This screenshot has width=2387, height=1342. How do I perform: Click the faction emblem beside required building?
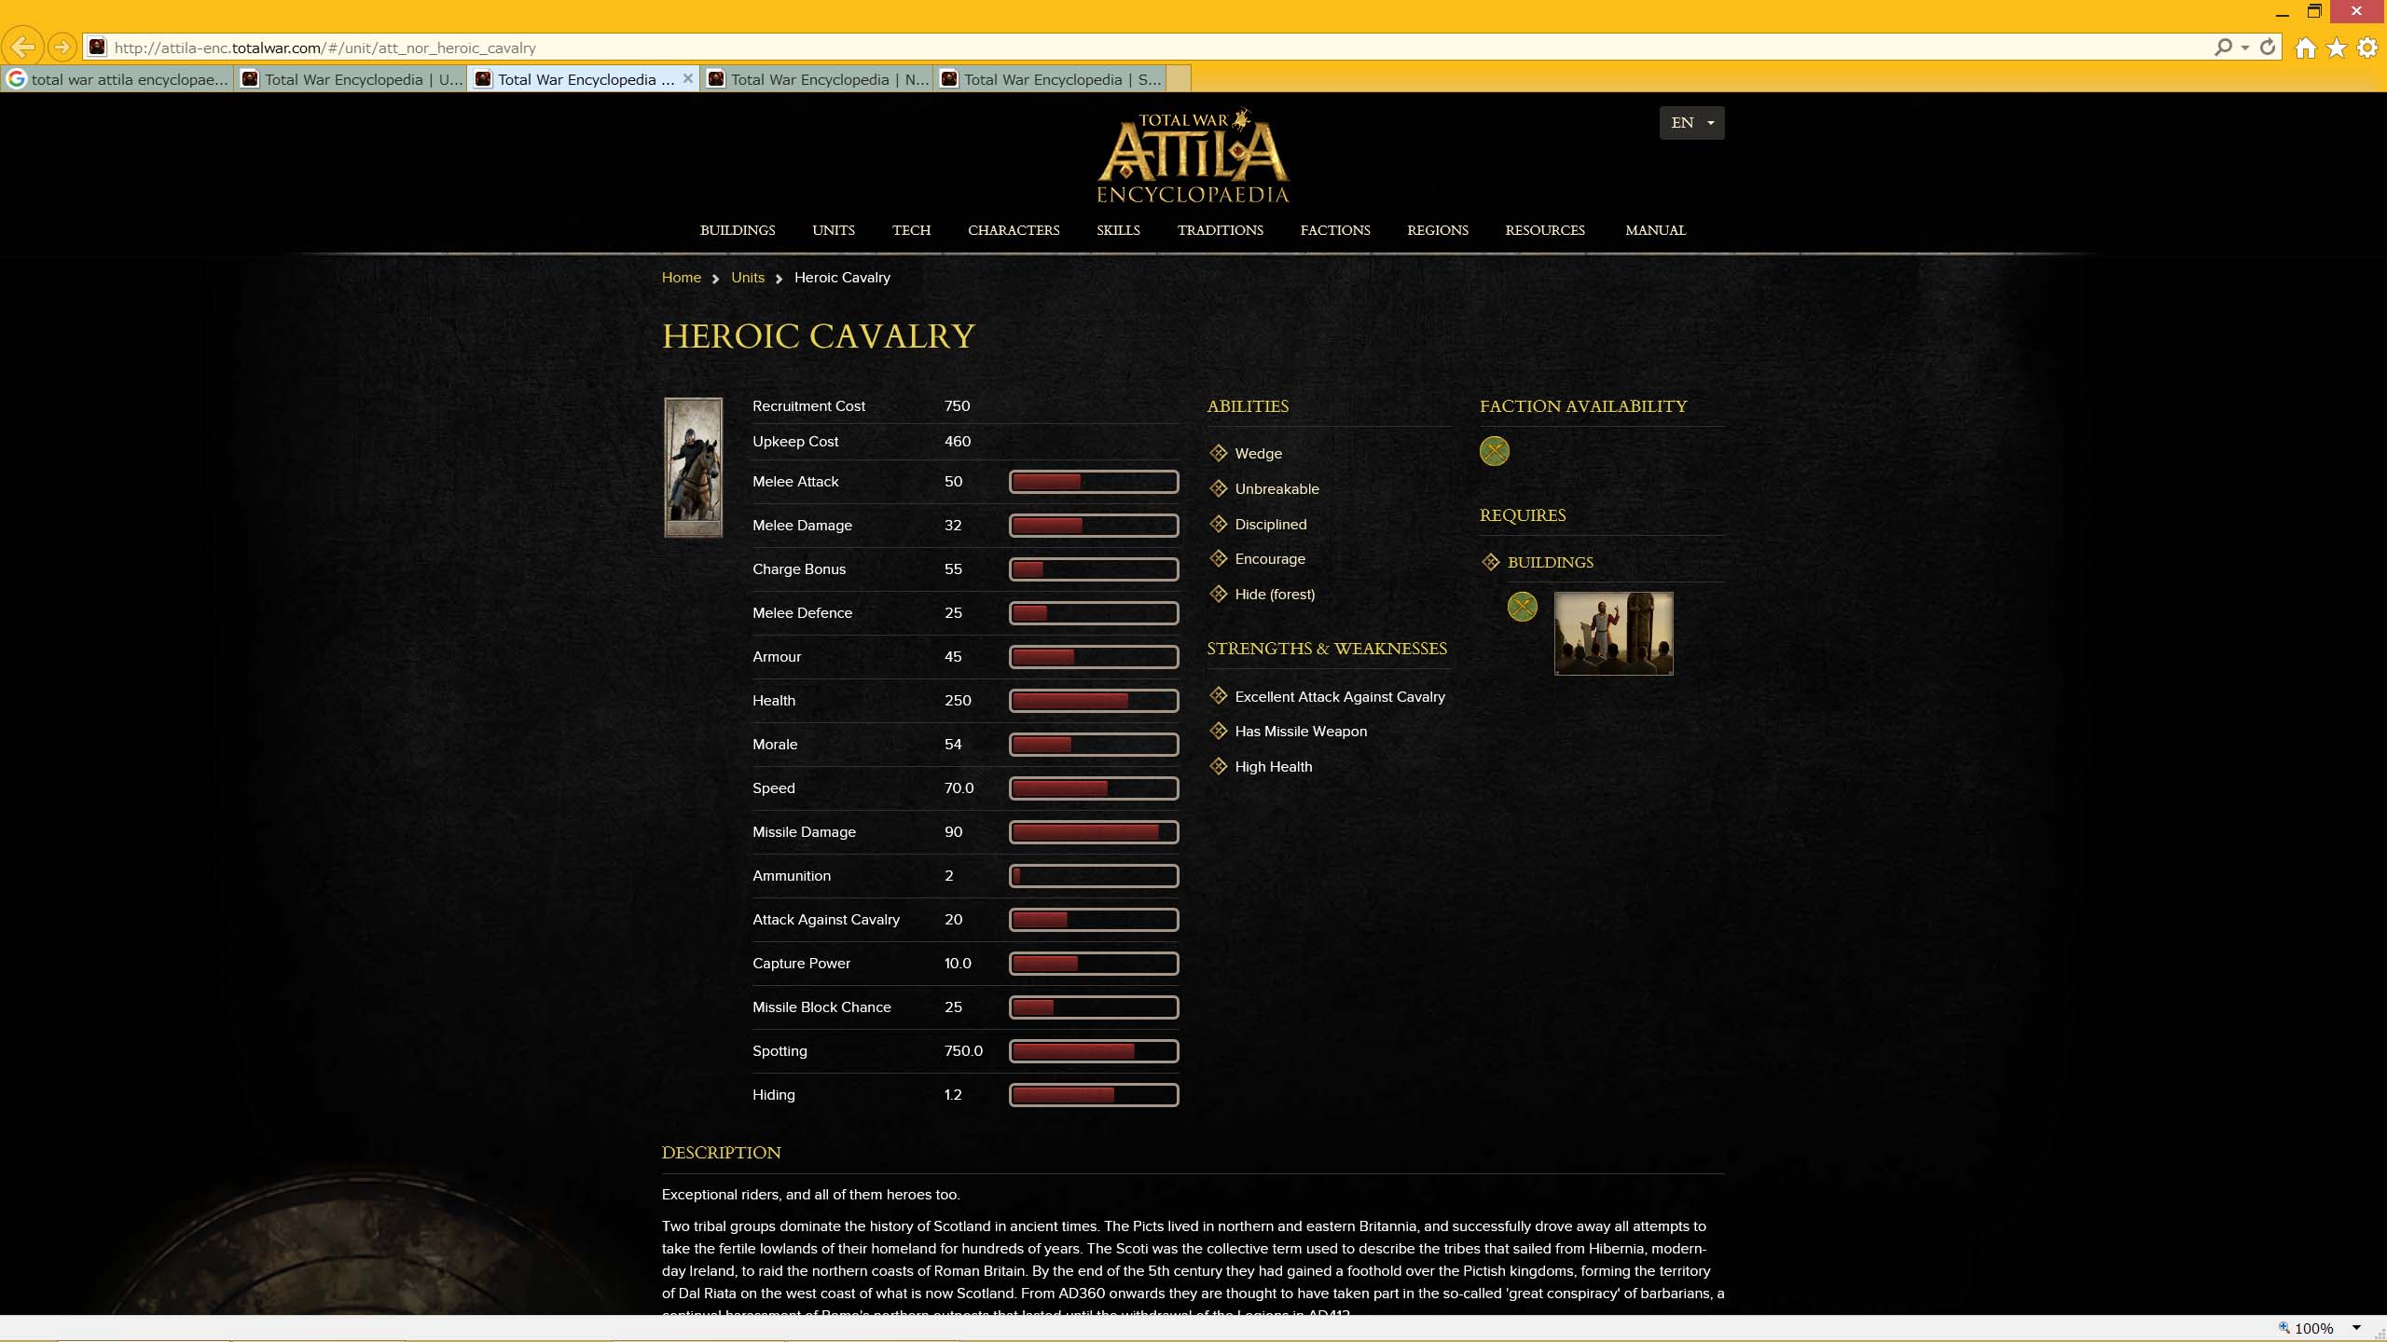pos(1522,607)
